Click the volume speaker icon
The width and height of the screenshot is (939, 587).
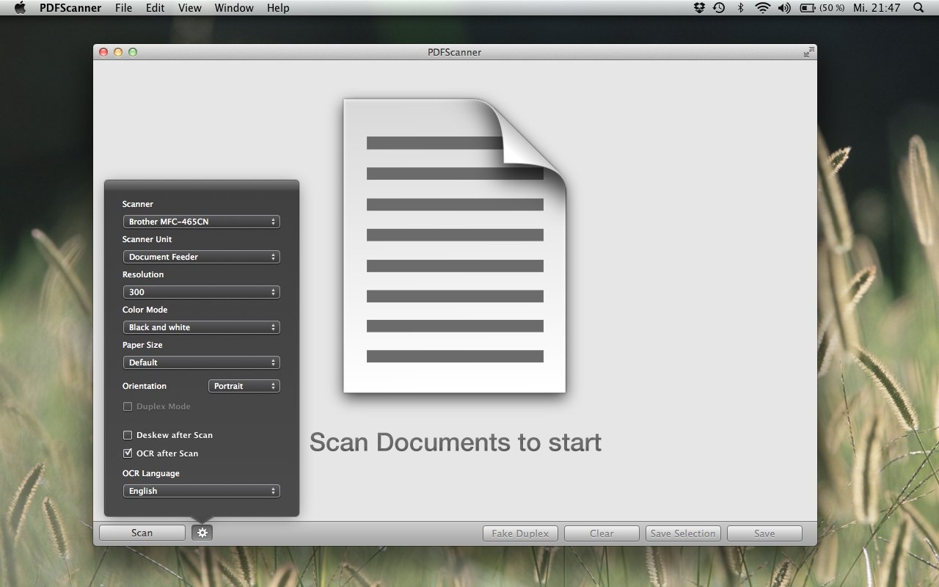(784, 8)
